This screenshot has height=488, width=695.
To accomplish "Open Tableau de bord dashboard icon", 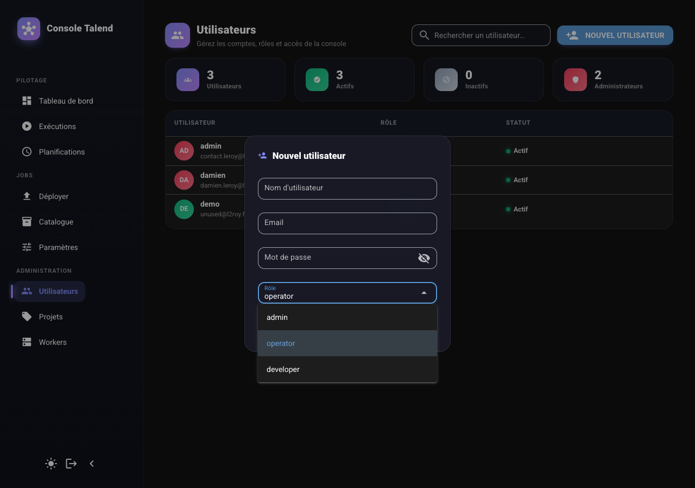I will (x=27, y=101).
